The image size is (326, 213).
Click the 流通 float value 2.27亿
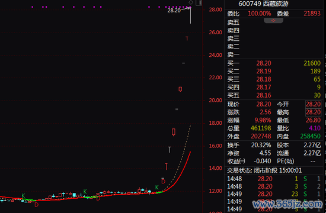pos(312,153)
